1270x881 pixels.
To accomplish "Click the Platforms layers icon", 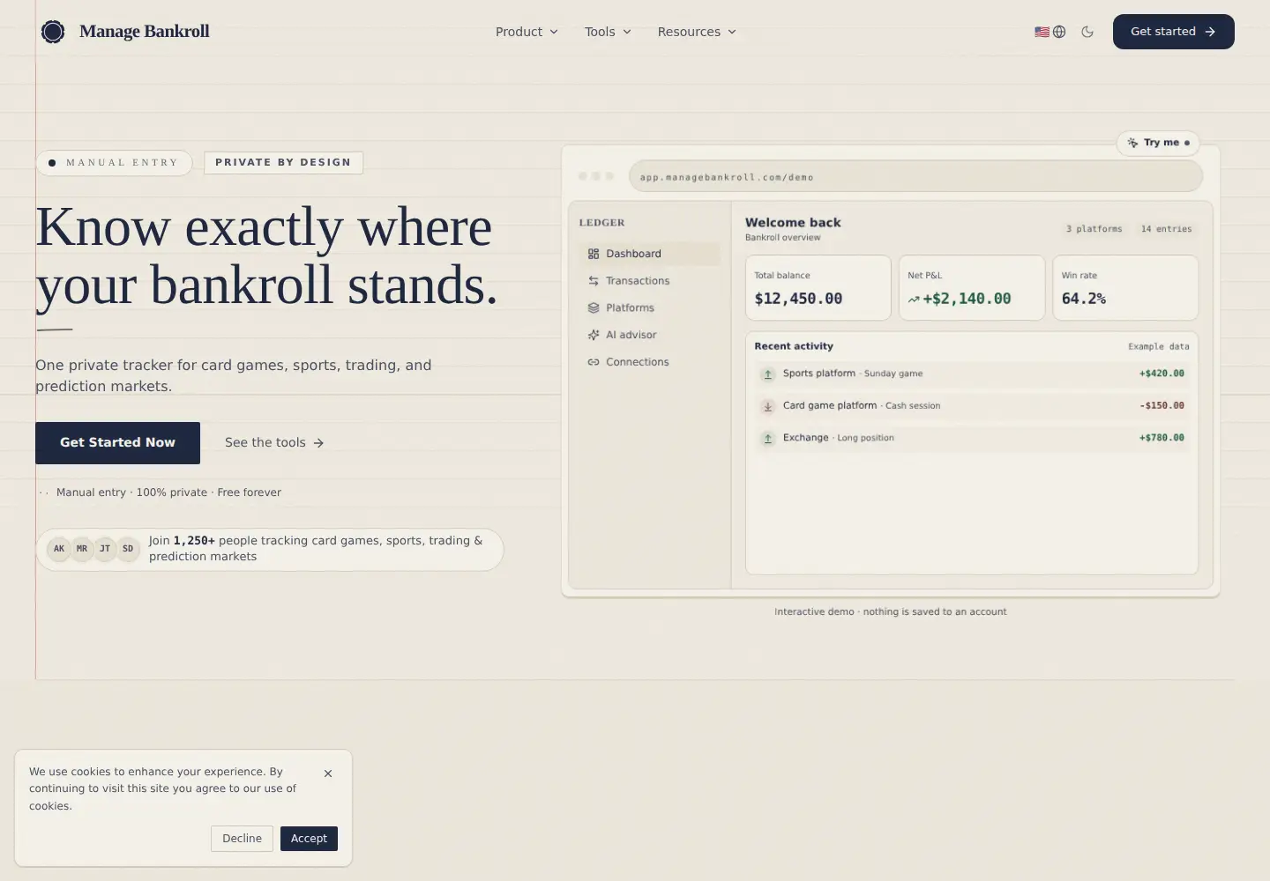I will coord(594,308).
